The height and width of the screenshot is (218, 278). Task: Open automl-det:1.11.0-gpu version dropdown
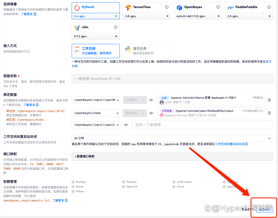tap(198, 16)
